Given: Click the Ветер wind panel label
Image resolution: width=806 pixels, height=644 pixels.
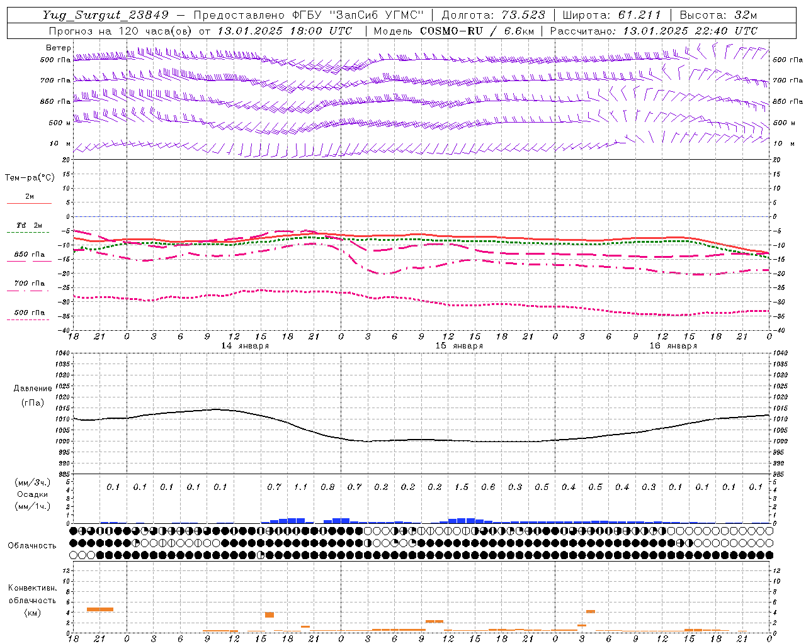Looking at the screenshot, I should (x=59, y=48).
